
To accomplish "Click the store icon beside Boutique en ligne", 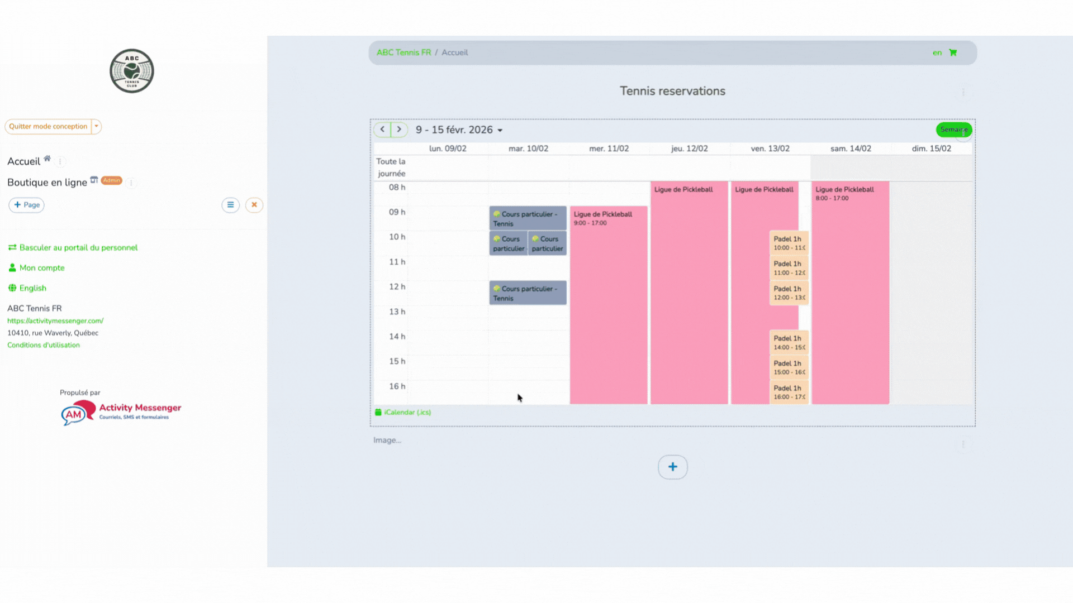I will click(x=94, y=181).
